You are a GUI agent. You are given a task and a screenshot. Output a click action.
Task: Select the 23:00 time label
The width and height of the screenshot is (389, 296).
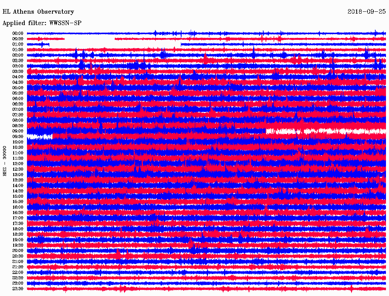click(x=18, y=283)
